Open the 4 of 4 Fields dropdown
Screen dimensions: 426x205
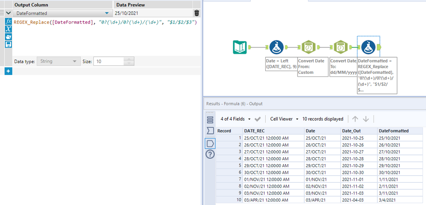point(235,119)
